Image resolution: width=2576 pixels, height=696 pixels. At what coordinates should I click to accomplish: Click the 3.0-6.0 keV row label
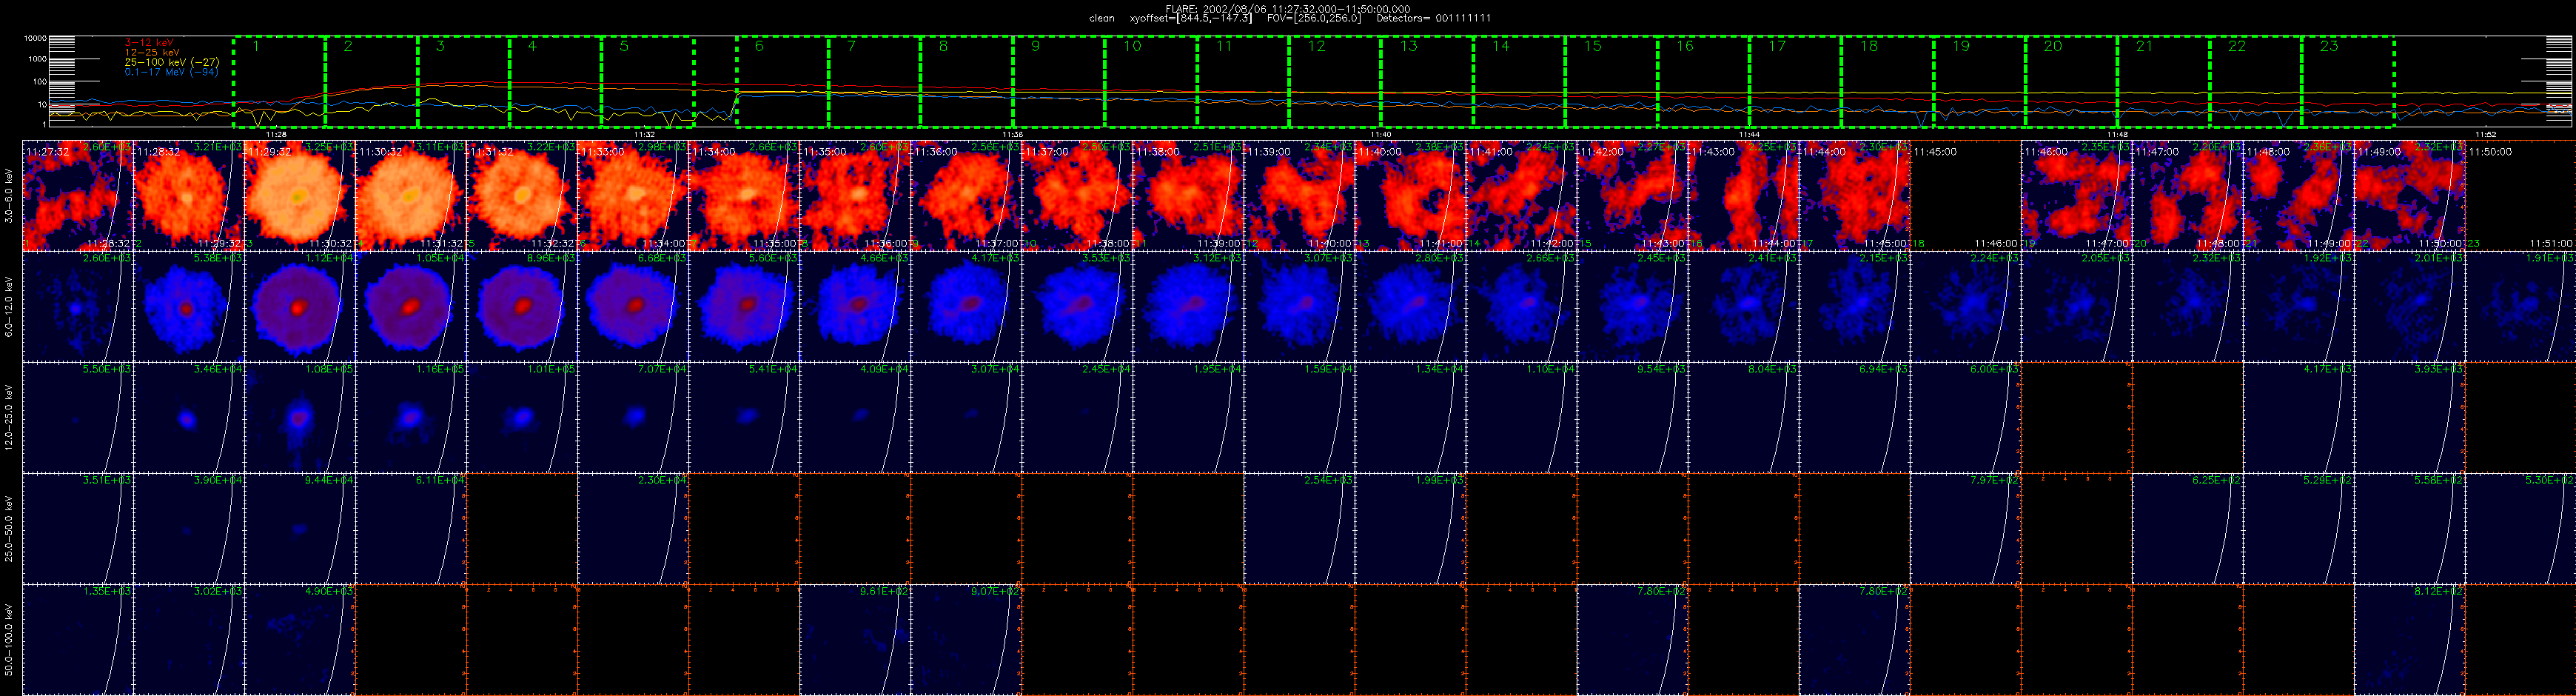9,196
